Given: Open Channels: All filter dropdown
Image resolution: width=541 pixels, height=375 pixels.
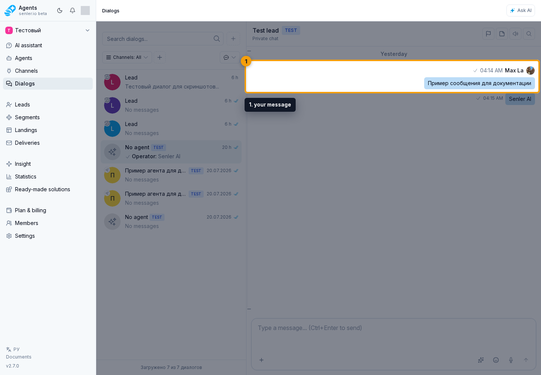Looking at the screenshot, I should (x=127, y=57).
